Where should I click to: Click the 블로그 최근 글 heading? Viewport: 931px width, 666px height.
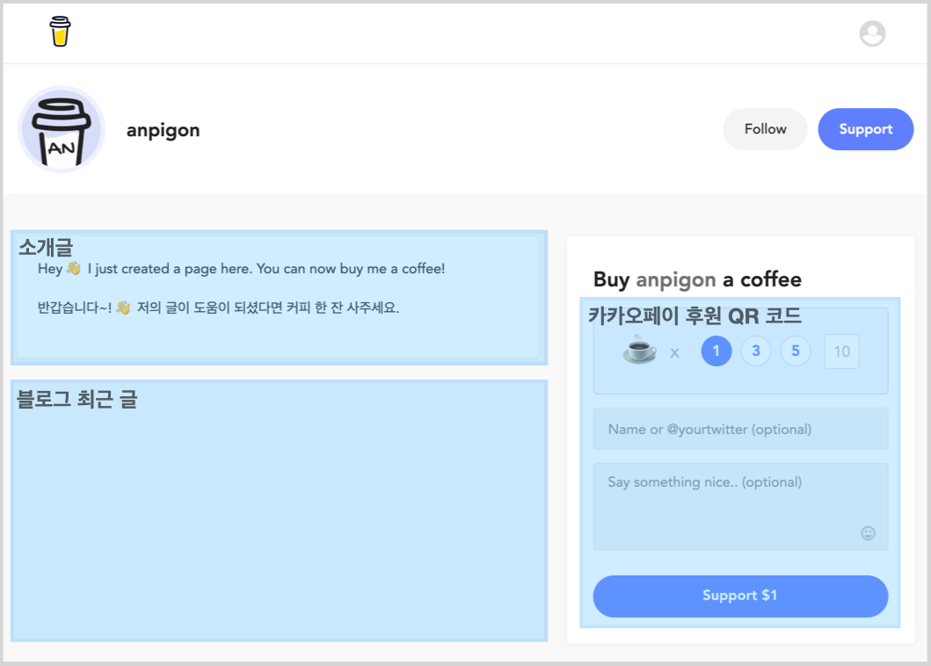pyautogui.click(x=77, y=399)
